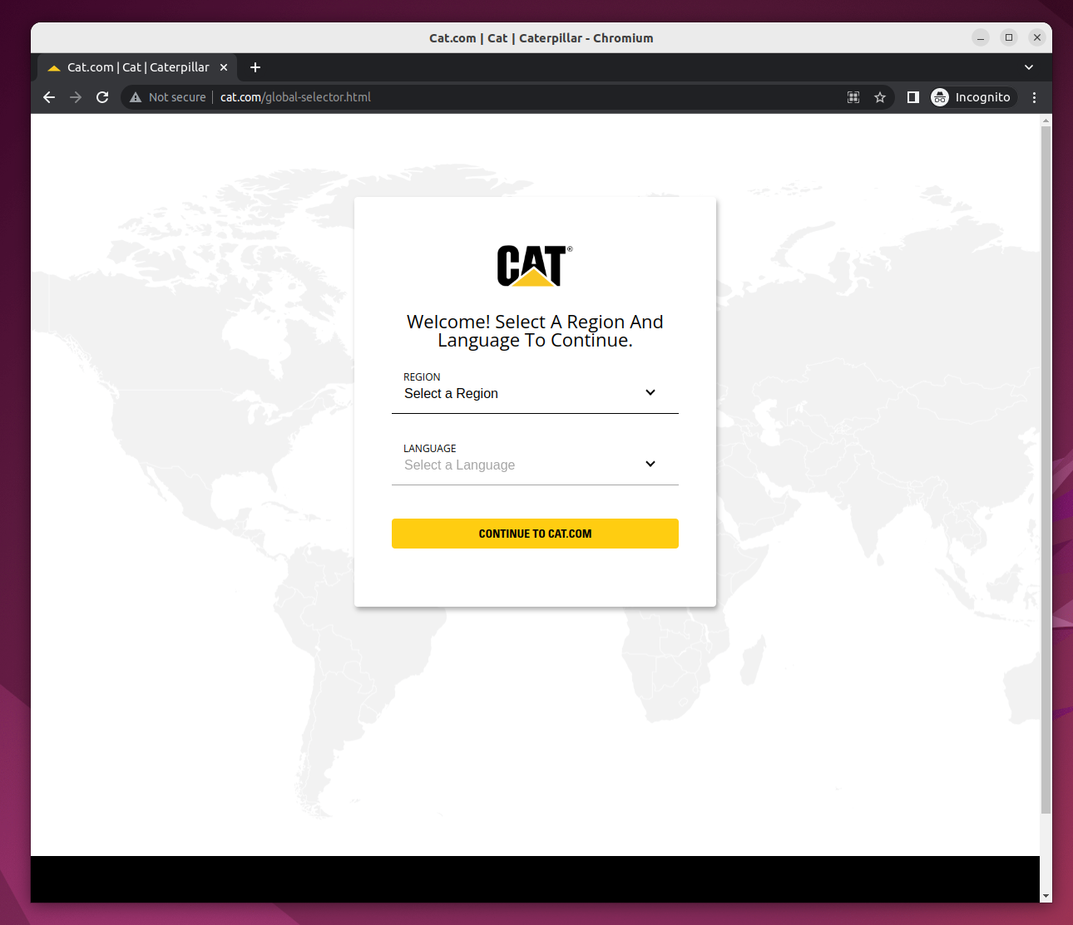This screenshot has height=925, width=1073.
Task: Toggle the browser side panel icon
Action: [x=912, y=97]
